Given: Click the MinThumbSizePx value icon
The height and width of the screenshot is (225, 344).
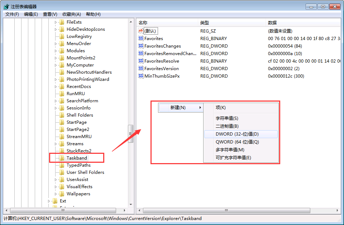Looking at the screenshot, I should [140, 76].
